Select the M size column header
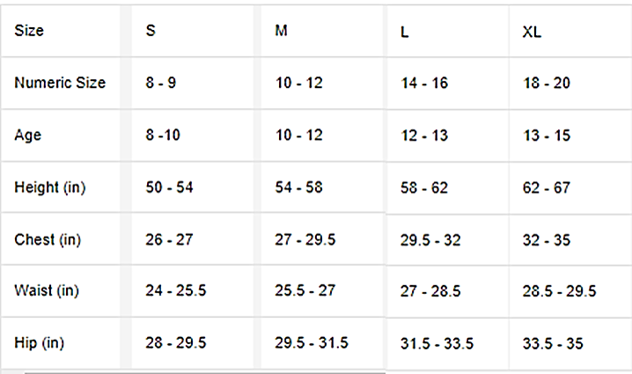 (281, 31)
